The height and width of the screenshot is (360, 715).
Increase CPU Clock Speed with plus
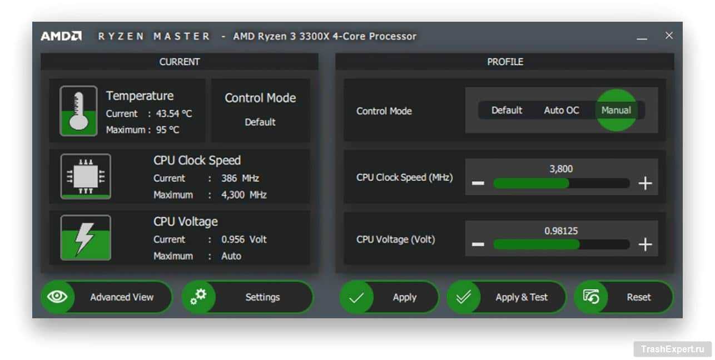pyautogui.click(x=644, y=184)
